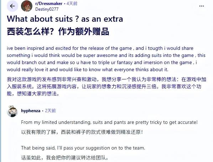Go back using the left arrow button

[12, 6]
